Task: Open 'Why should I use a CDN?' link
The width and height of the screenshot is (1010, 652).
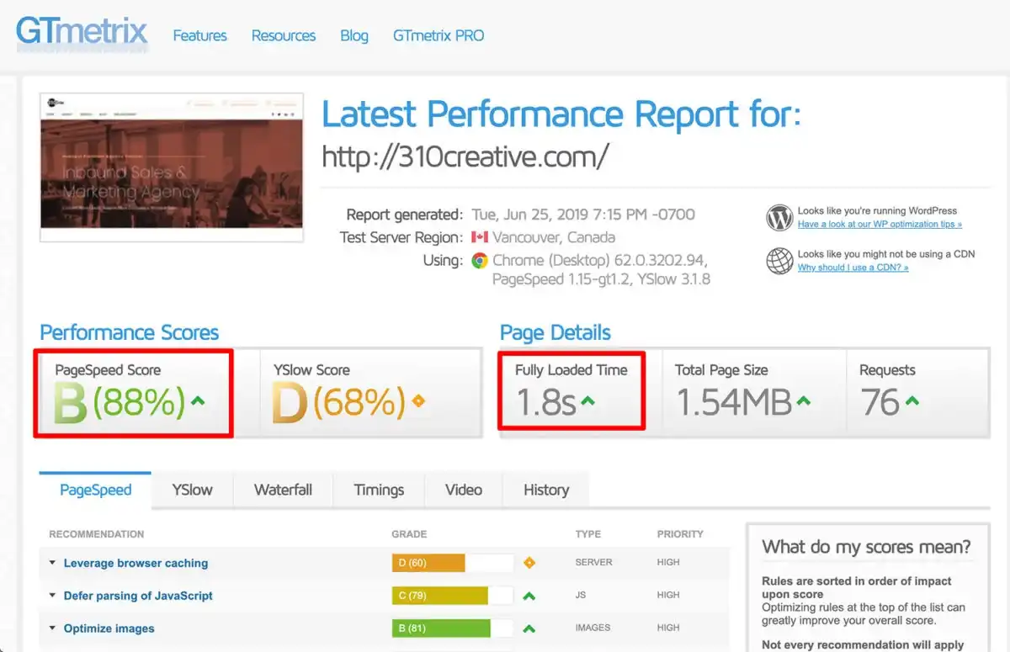Action: pyautogui.click(x=853, y=268)
